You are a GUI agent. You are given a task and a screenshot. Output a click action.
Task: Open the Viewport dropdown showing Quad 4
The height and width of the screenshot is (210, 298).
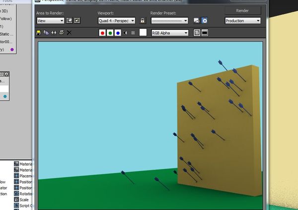pos(117,21)
